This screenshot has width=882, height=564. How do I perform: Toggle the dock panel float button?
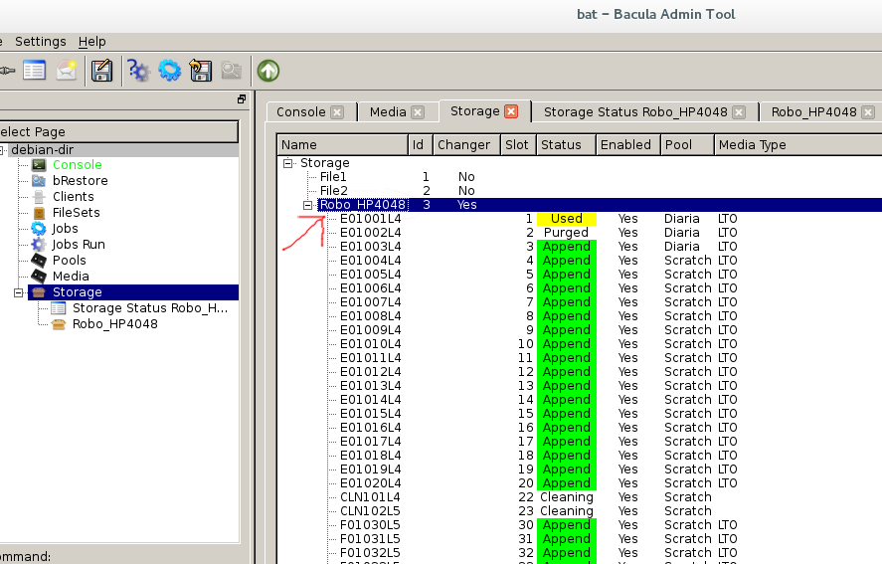[x=242, y=99]
